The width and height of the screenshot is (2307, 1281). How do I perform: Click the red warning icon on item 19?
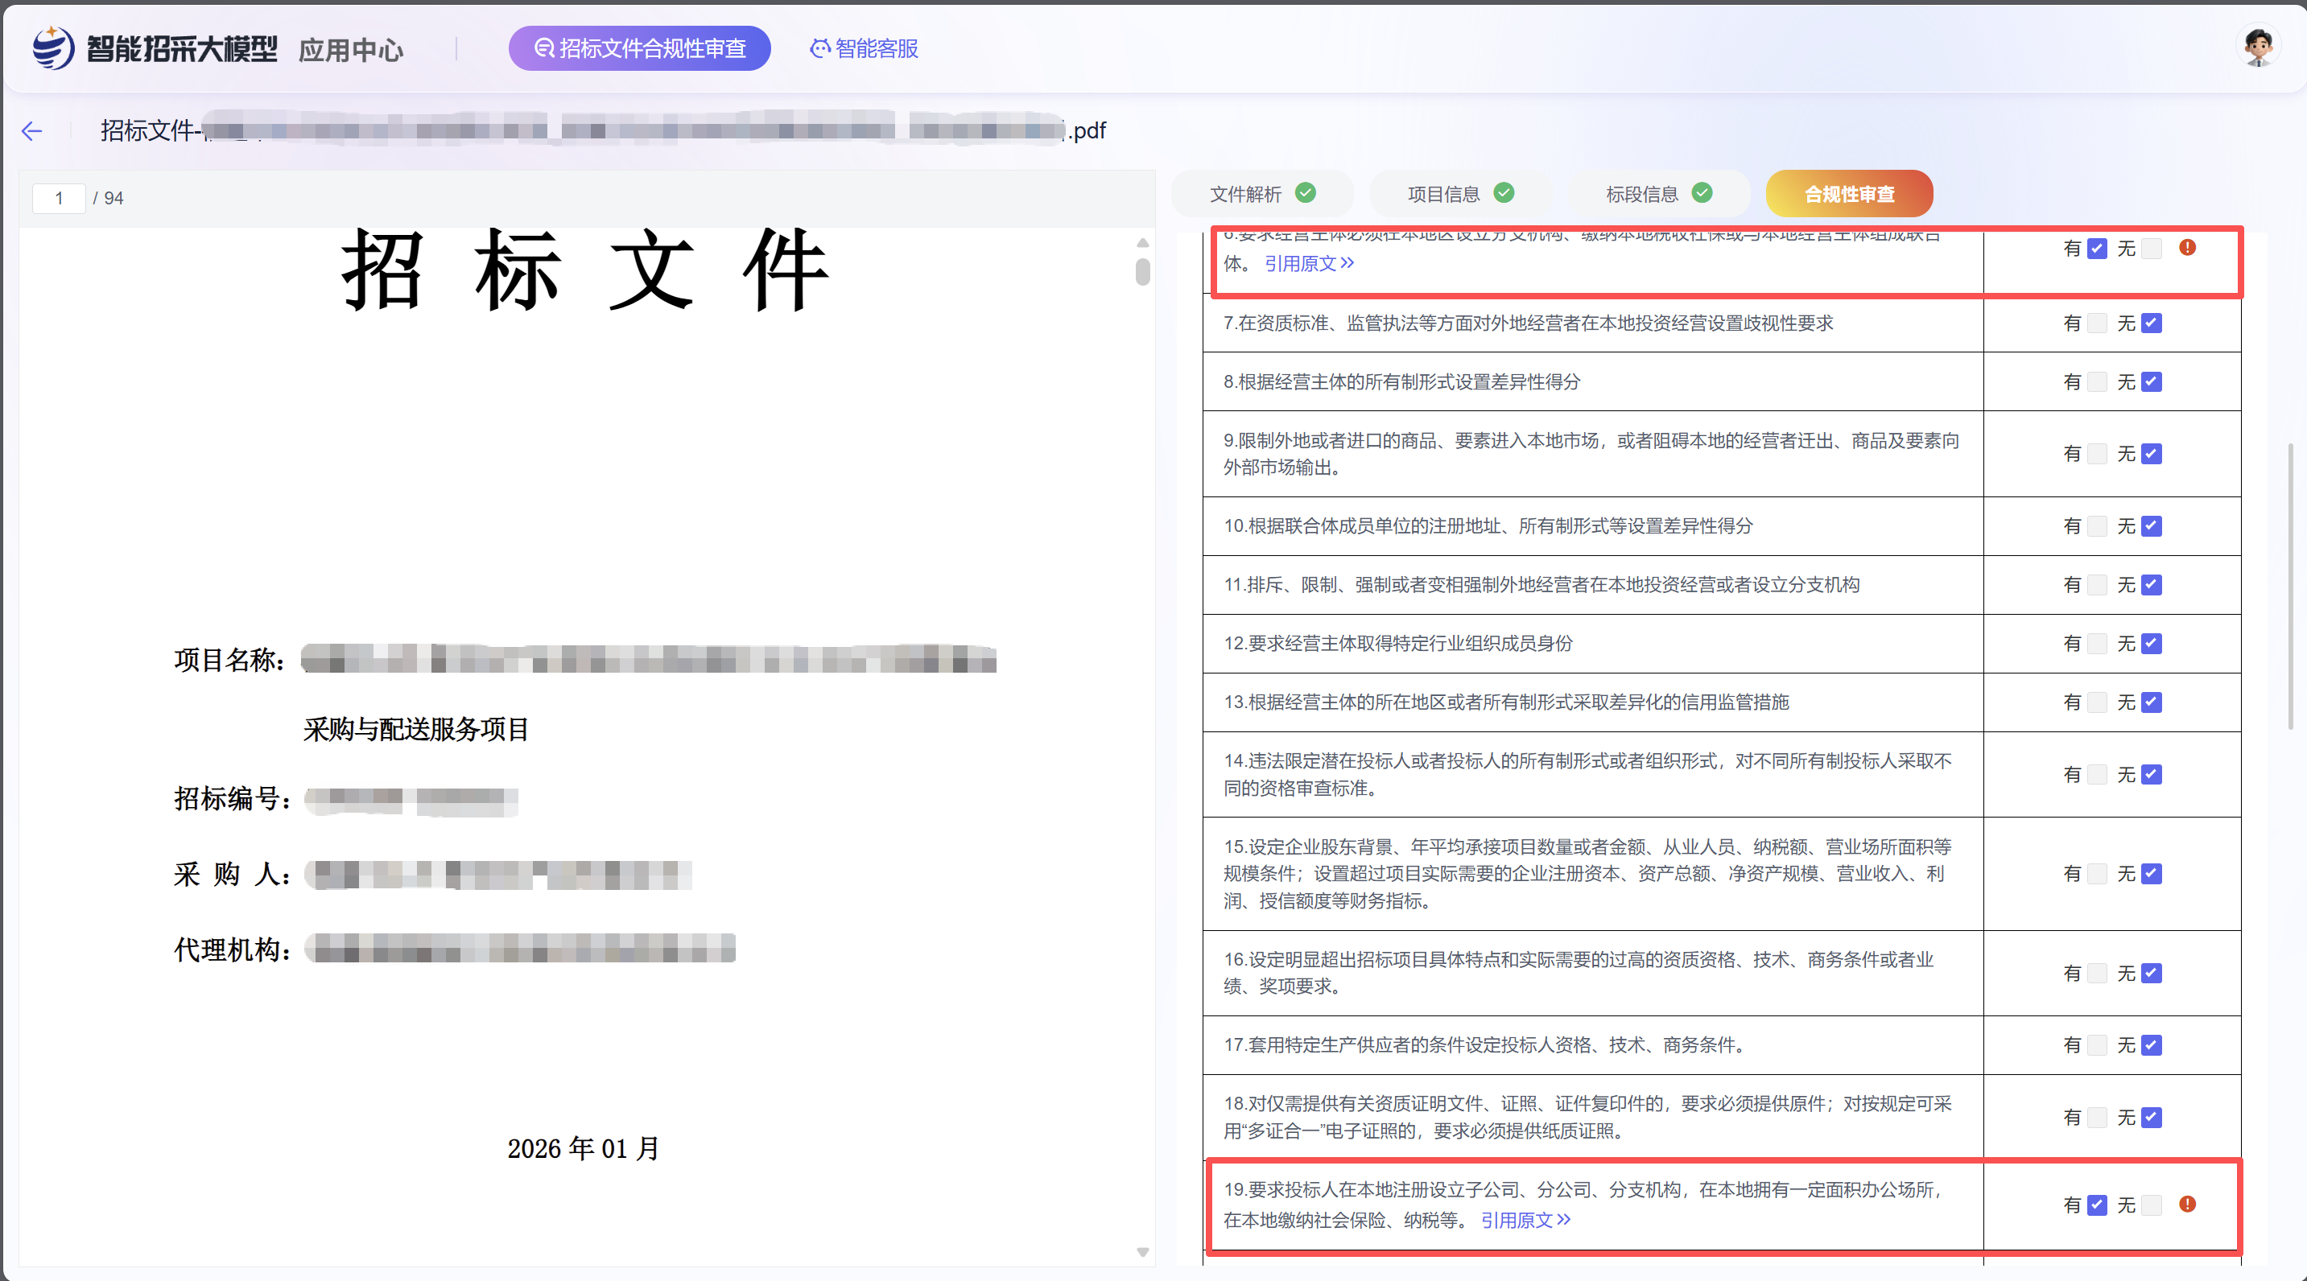click(2187, 1204)
